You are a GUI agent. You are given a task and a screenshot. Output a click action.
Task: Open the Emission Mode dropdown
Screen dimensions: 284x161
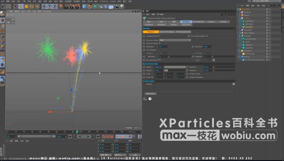click(x=175, y=40)
